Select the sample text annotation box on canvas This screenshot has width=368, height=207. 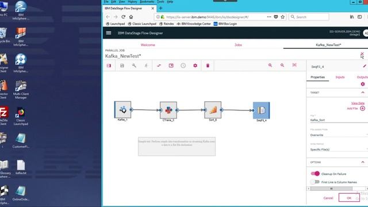[x=177, y=147]
